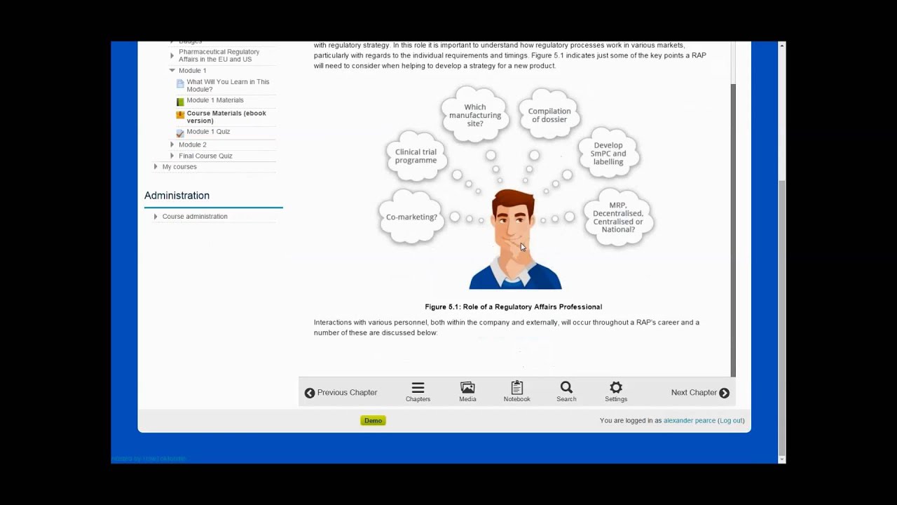897x505 pixels.
Task: Click the Next Chapter right-arrow icon
Action: 724,393
